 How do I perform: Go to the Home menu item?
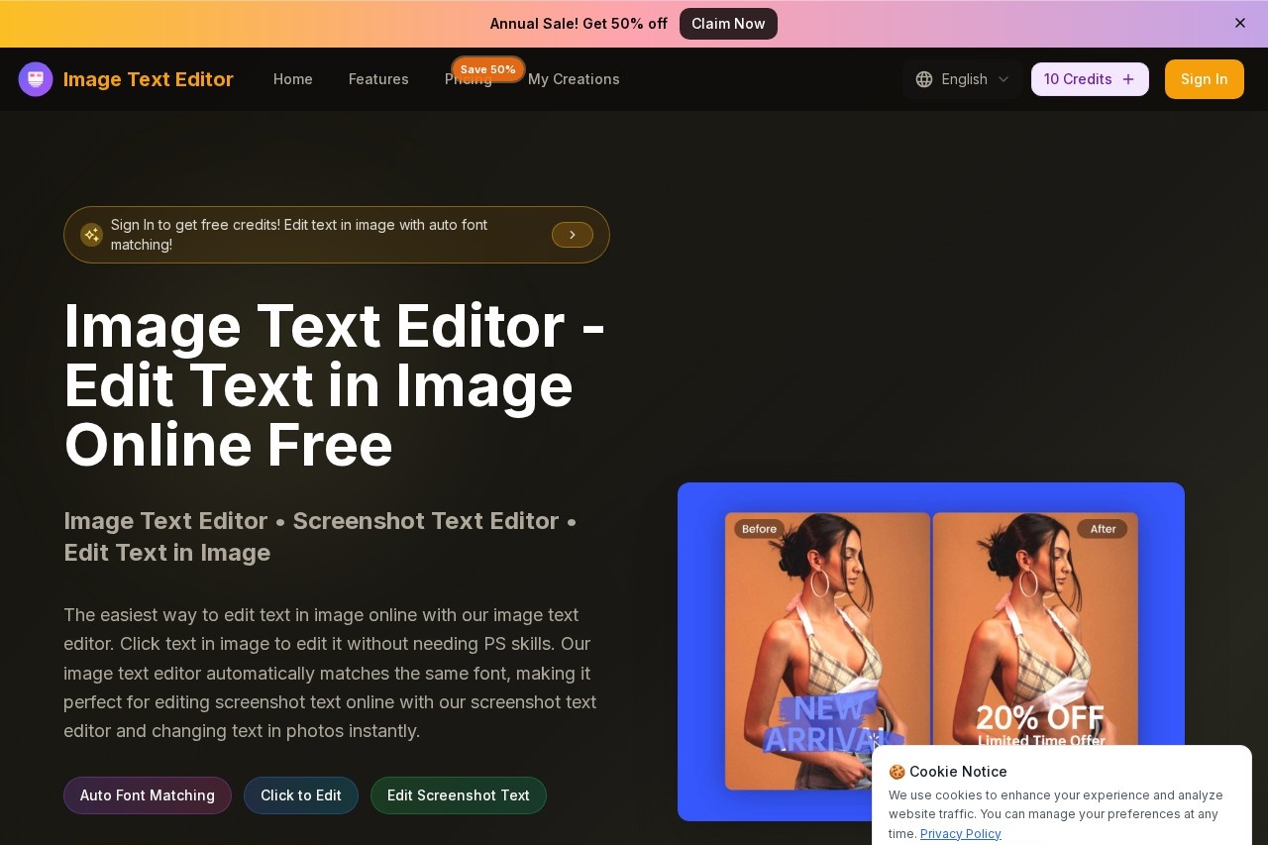[293, 79]
